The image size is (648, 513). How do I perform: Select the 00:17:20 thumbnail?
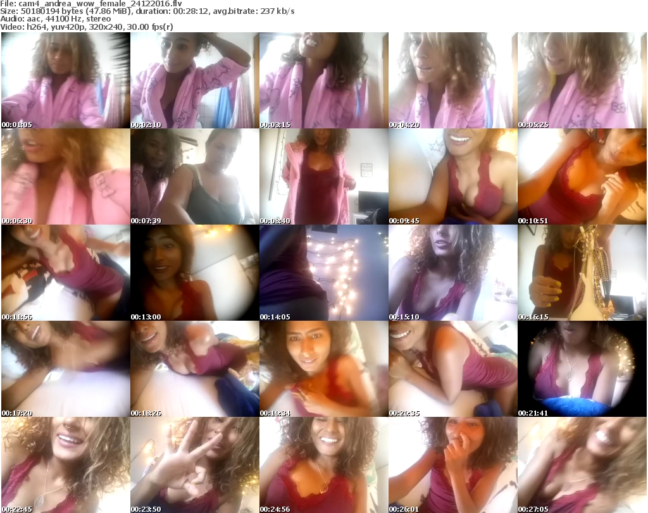66,369
